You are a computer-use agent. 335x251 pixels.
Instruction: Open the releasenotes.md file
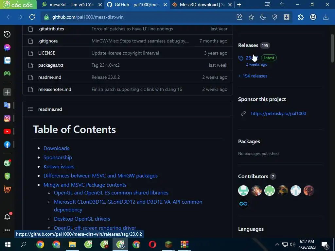(x=55, y=89)
